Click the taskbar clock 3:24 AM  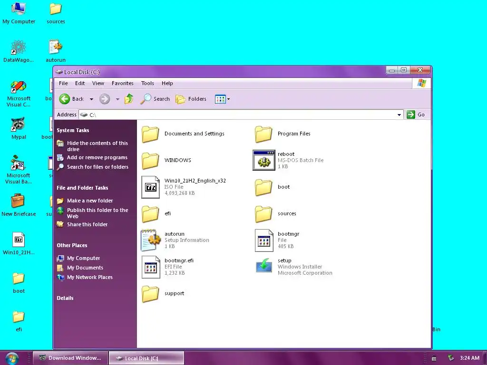(x=469, y=358)
